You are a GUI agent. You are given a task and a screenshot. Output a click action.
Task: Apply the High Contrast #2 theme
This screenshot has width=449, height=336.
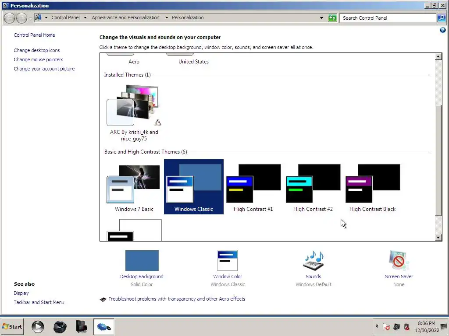point(313,187)
